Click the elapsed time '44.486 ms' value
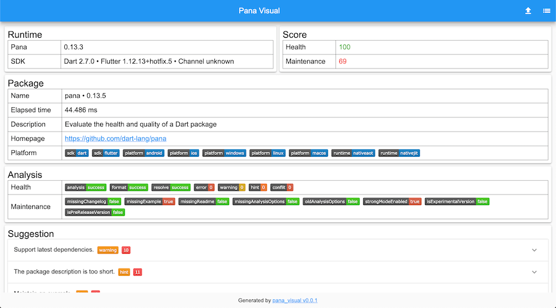The height and width of the screenshot is (308, 556). 81,110
